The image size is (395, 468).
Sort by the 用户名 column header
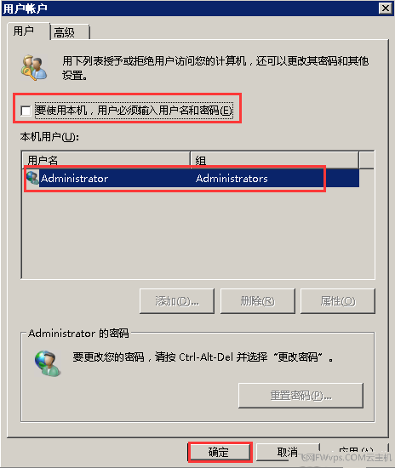pyautogui.click(x=106, y=160)
